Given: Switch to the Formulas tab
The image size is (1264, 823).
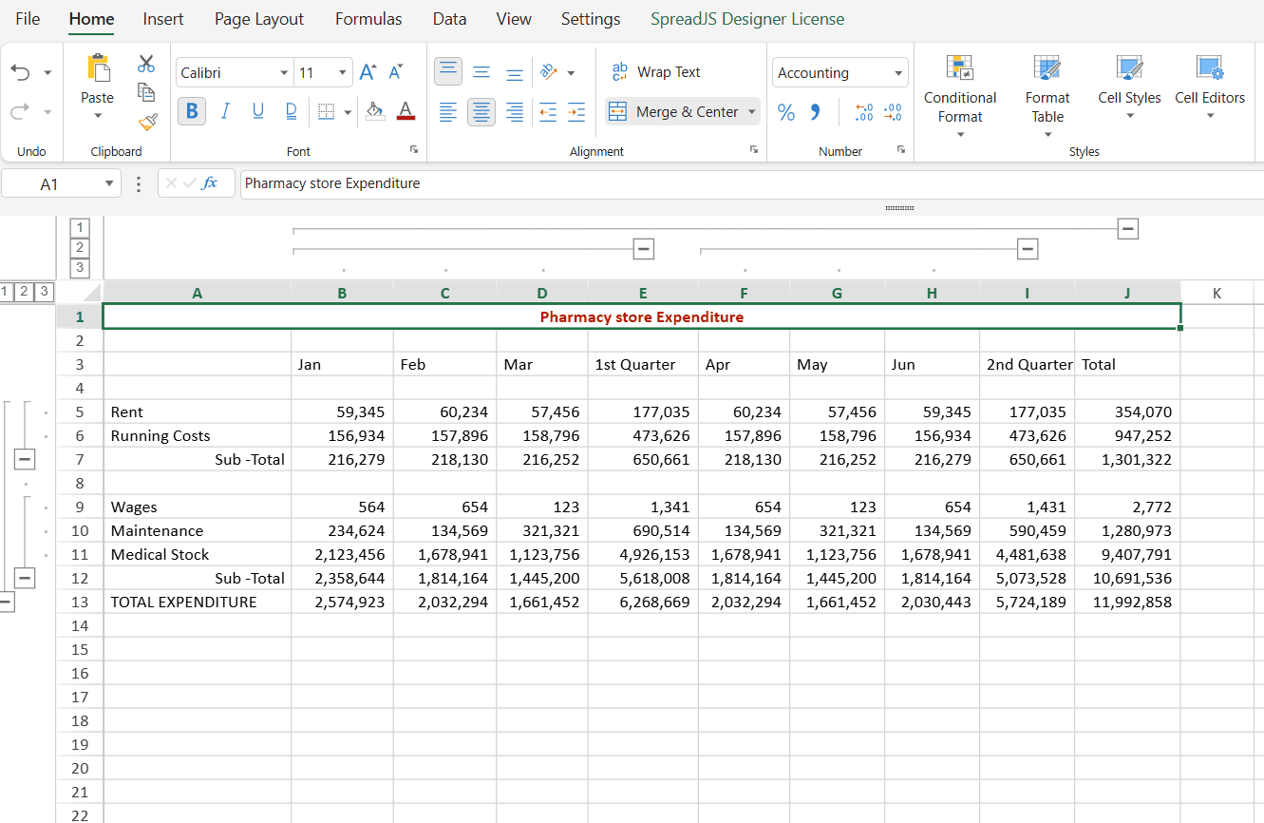Looking at the screenshot, I should (368, 19).
